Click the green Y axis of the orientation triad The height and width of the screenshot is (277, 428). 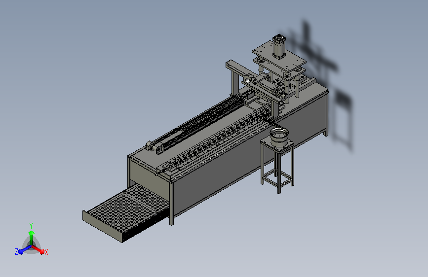pos(32,238)
